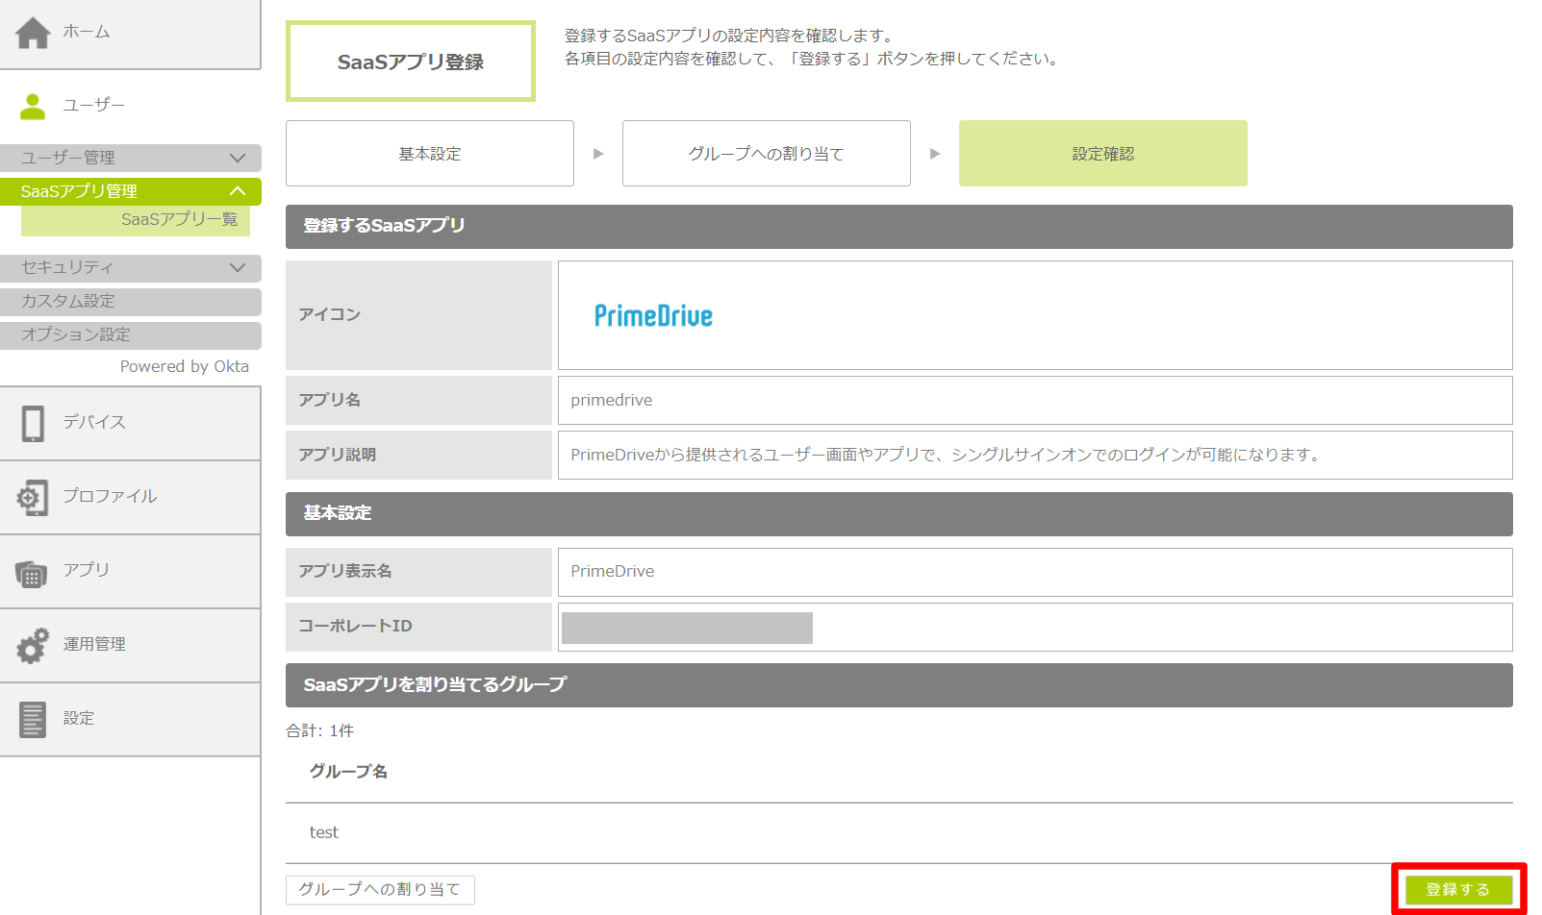
Task: Click the Profile gear-document icon
Action: click(33, 497)
